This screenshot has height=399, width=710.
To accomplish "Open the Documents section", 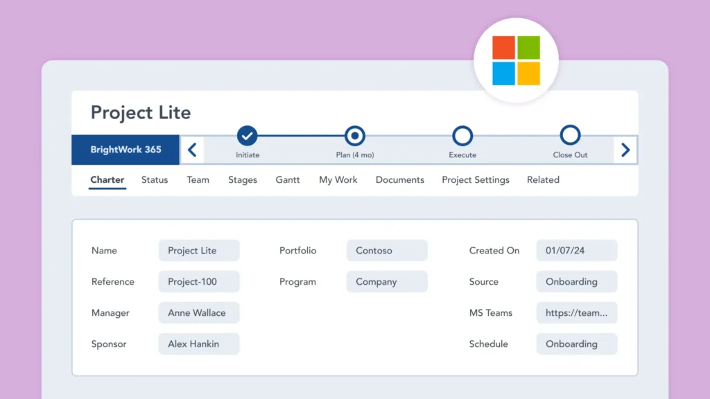I will tap(399, 180).
